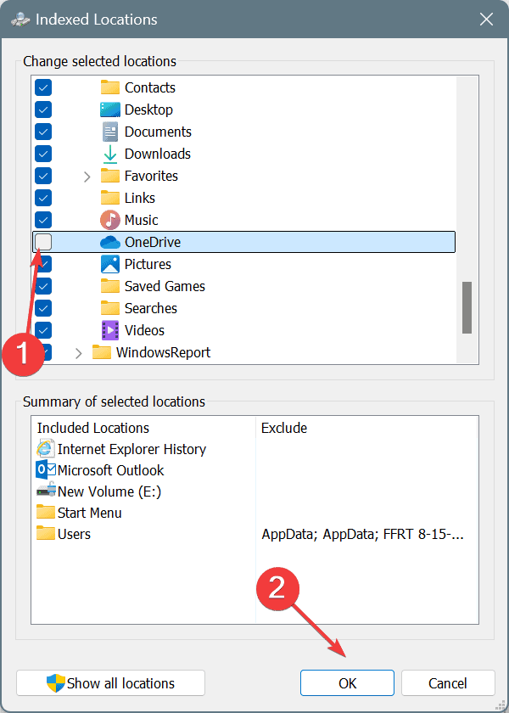Click the AppData exclude text for Users

pos(363,533)
